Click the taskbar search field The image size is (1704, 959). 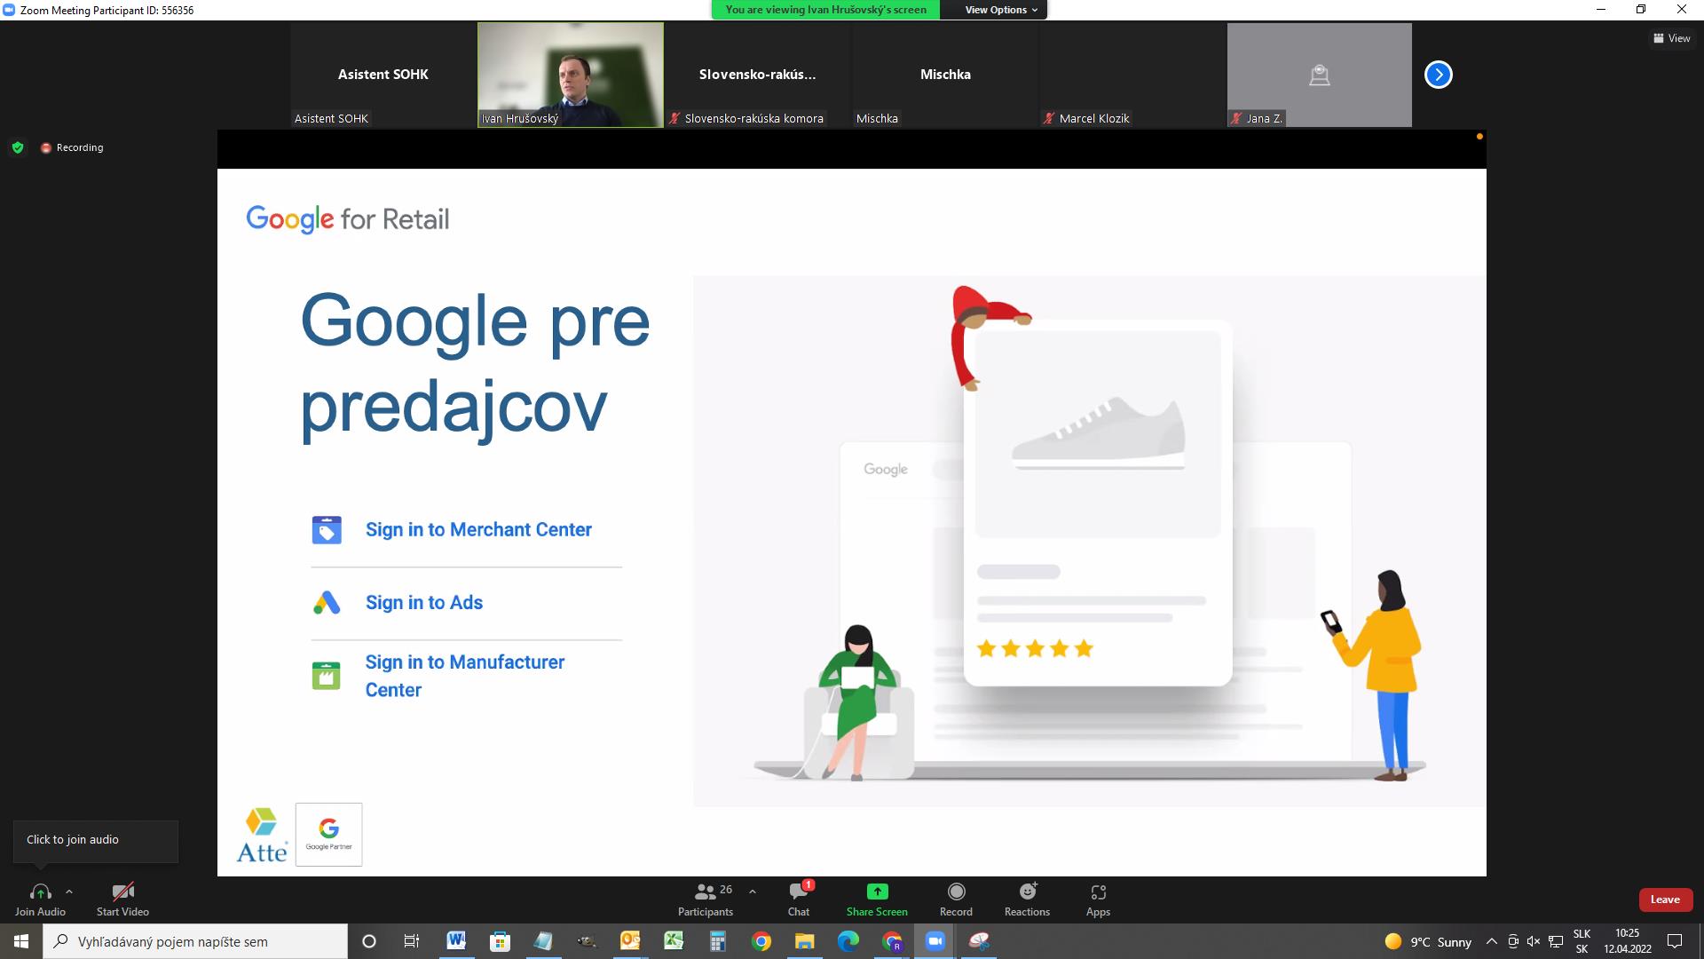tap(195, 941)
